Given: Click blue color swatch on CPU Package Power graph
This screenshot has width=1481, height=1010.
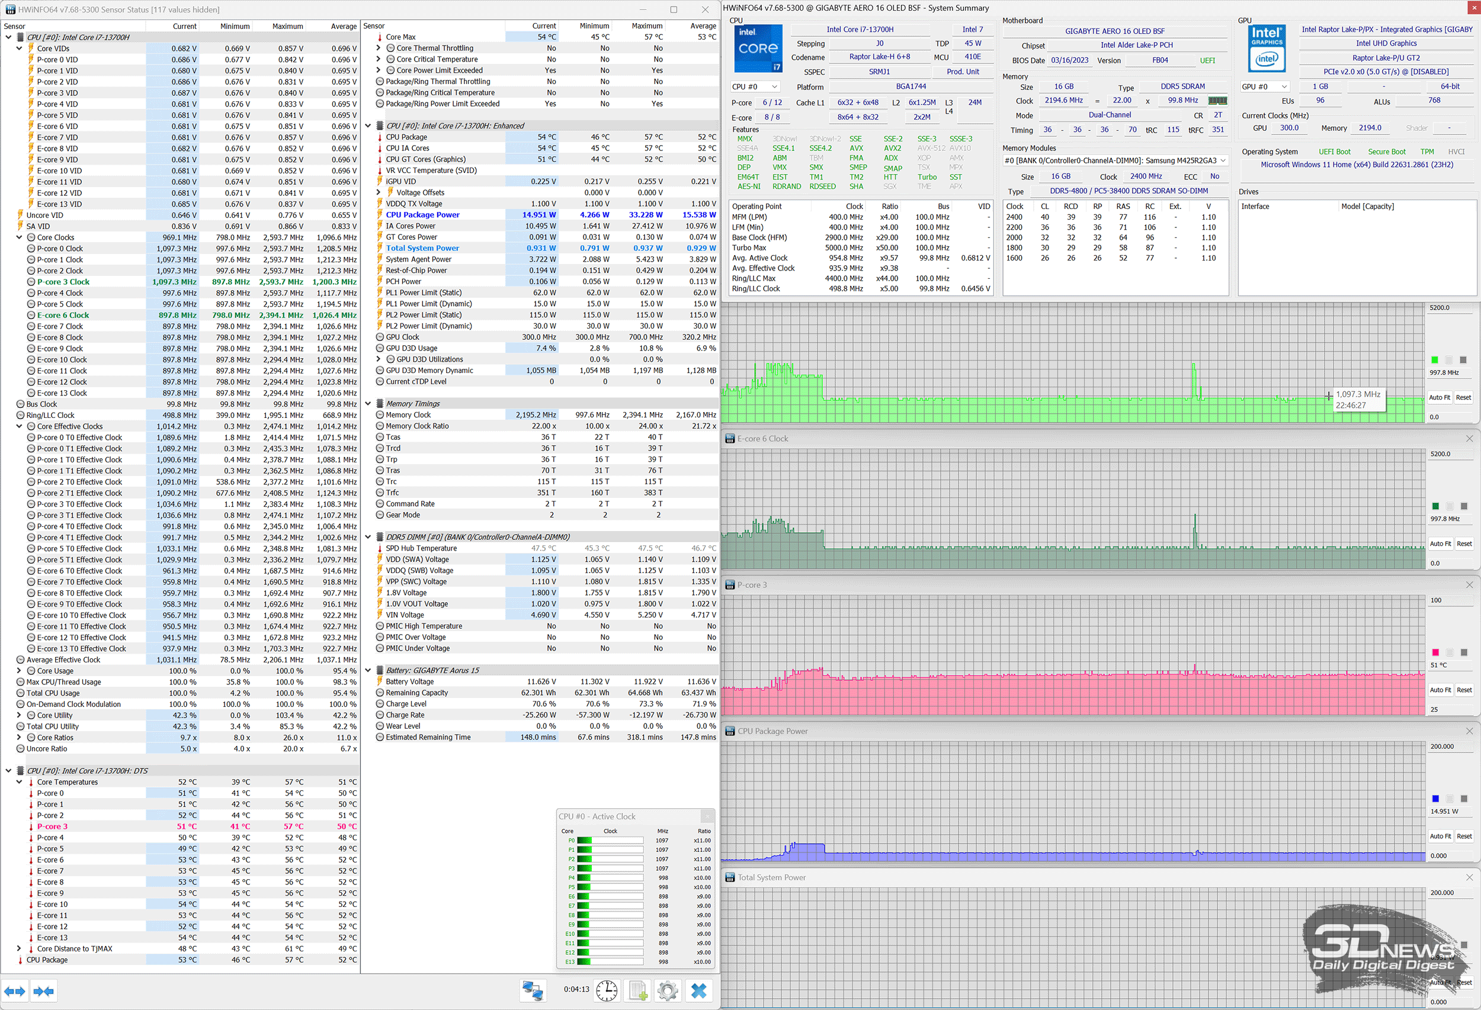Looking at the screenshot, I should pyautogui.click(x=1435, y=799).
